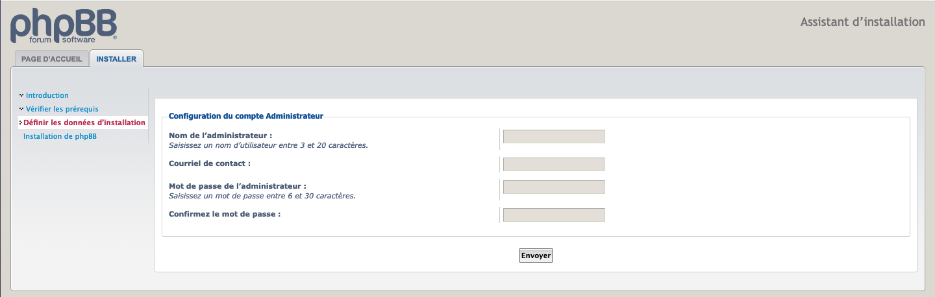Click the Configuration du compte Administrateur legend
This screenshot has height=297, width=935.
(245, 116)
